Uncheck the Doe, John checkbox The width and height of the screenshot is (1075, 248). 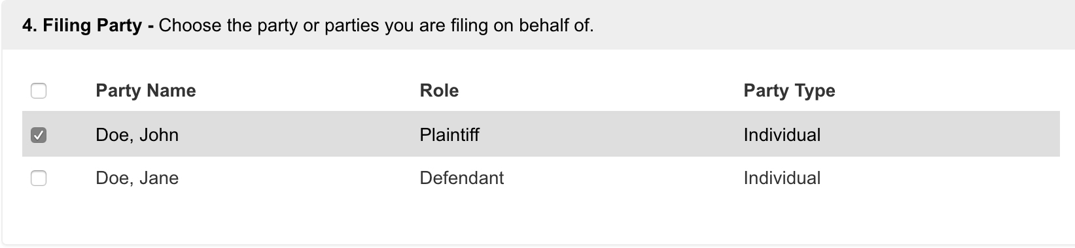click(x=39, y=135)
